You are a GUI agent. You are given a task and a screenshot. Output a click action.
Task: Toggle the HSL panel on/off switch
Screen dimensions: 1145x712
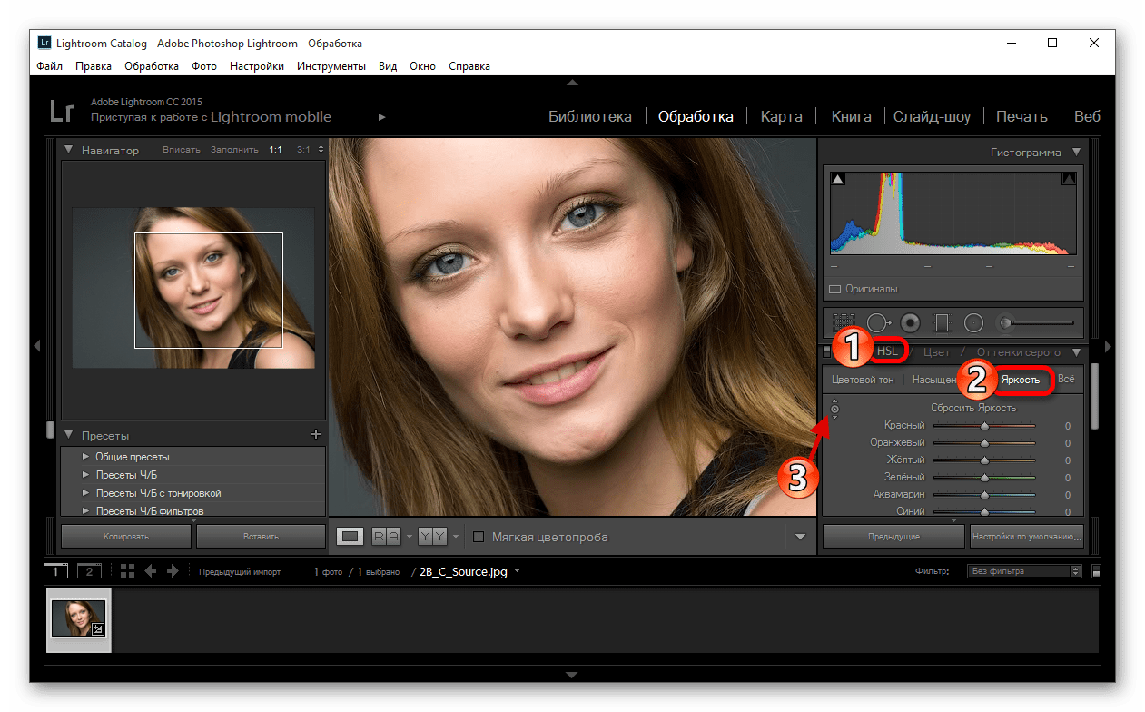(x=825, y=351)
